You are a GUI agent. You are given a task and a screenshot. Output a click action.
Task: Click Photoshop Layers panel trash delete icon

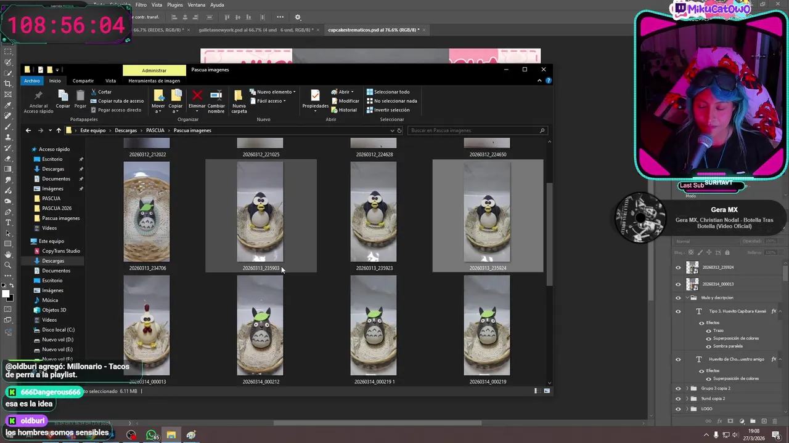[775, 421]
